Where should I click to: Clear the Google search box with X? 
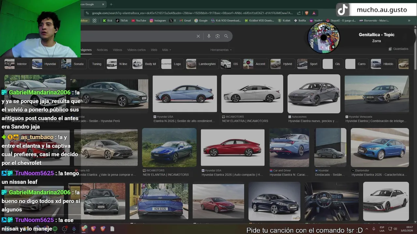click(198, 36)
